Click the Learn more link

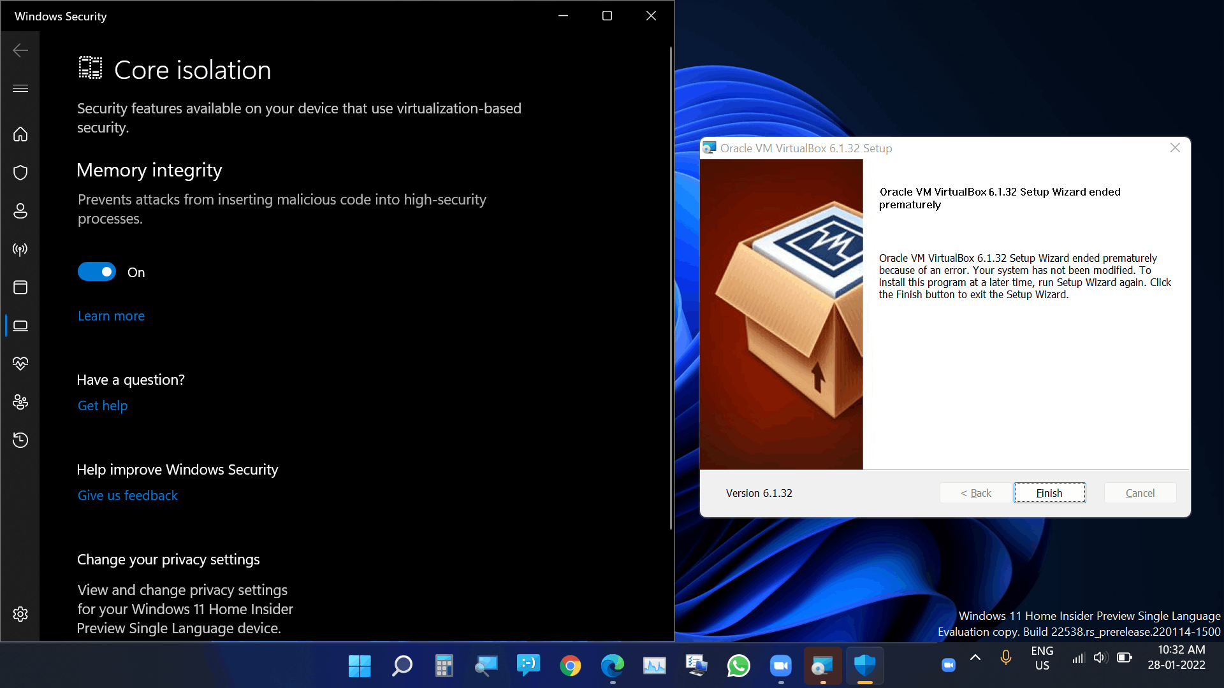pos(111,316)
